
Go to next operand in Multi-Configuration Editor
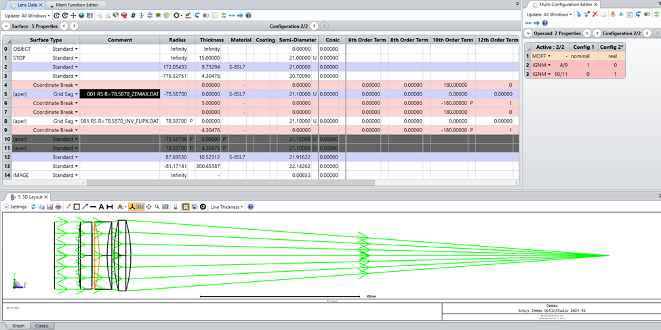(597, 33)
